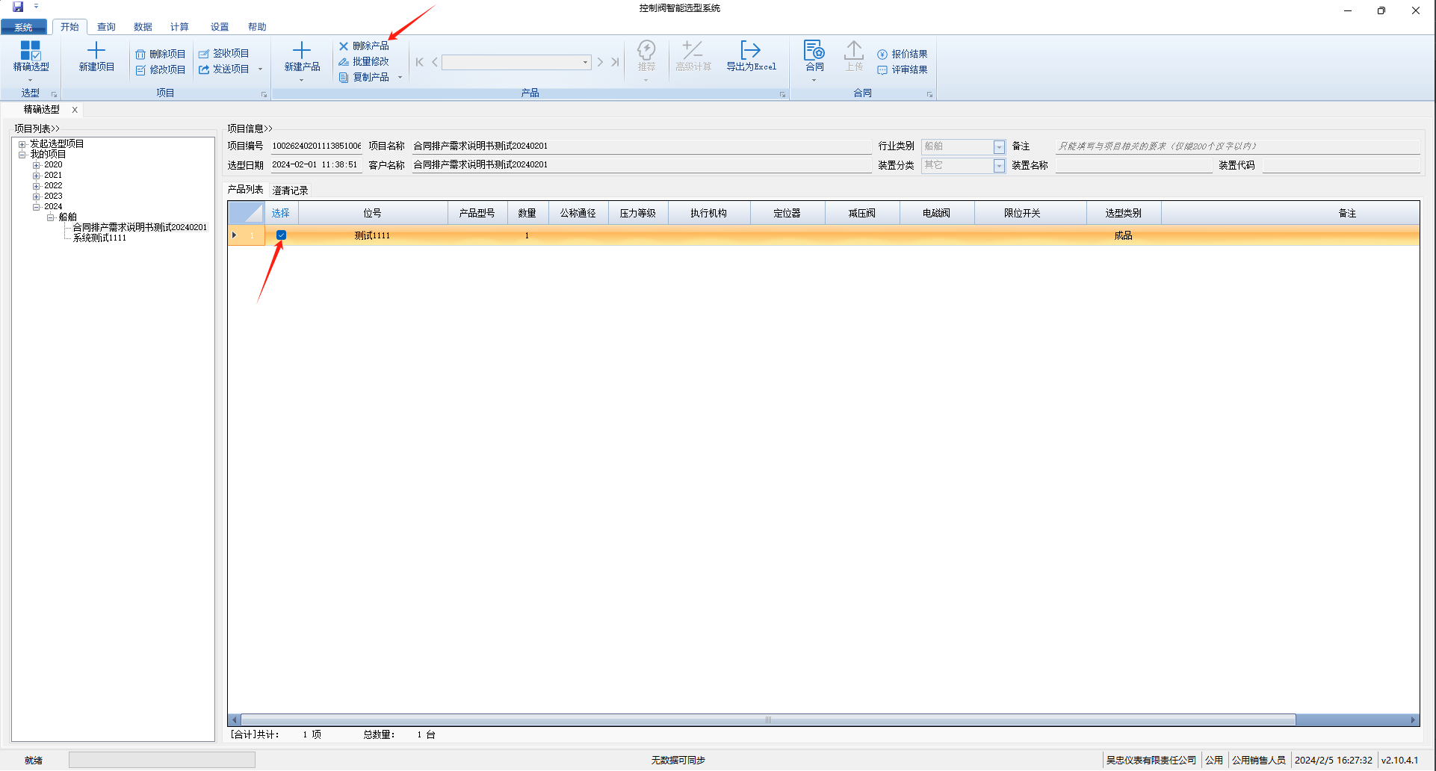
Task: Switch to the 查询 ribbon tab
Action: (106, 27)
